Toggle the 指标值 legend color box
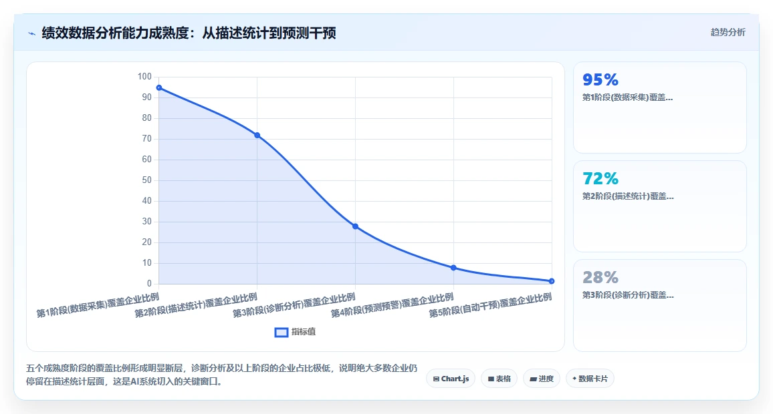 [281, 333]
